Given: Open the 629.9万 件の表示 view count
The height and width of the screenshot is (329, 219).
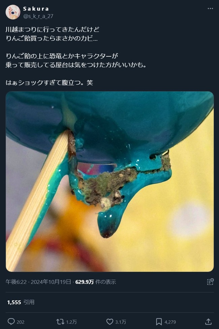Looking at the screenshot, I should (95, 282).
